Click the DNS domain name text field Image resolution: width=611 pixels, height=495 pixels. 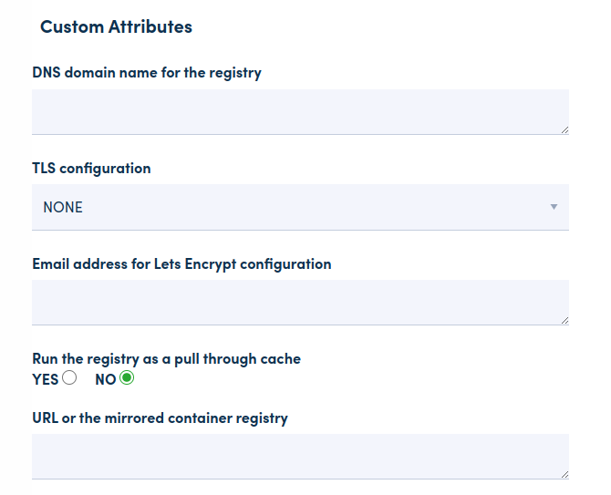coord(300,112)
